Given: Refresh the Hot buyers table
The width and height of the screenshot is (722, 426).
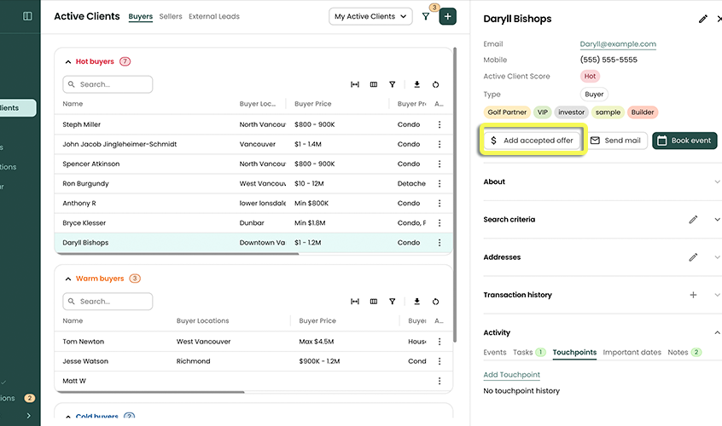Looking at the screenshot, I should click(436, 85).
